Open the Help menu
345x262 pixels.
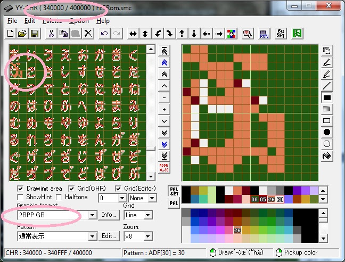click(x=103, y=21)
